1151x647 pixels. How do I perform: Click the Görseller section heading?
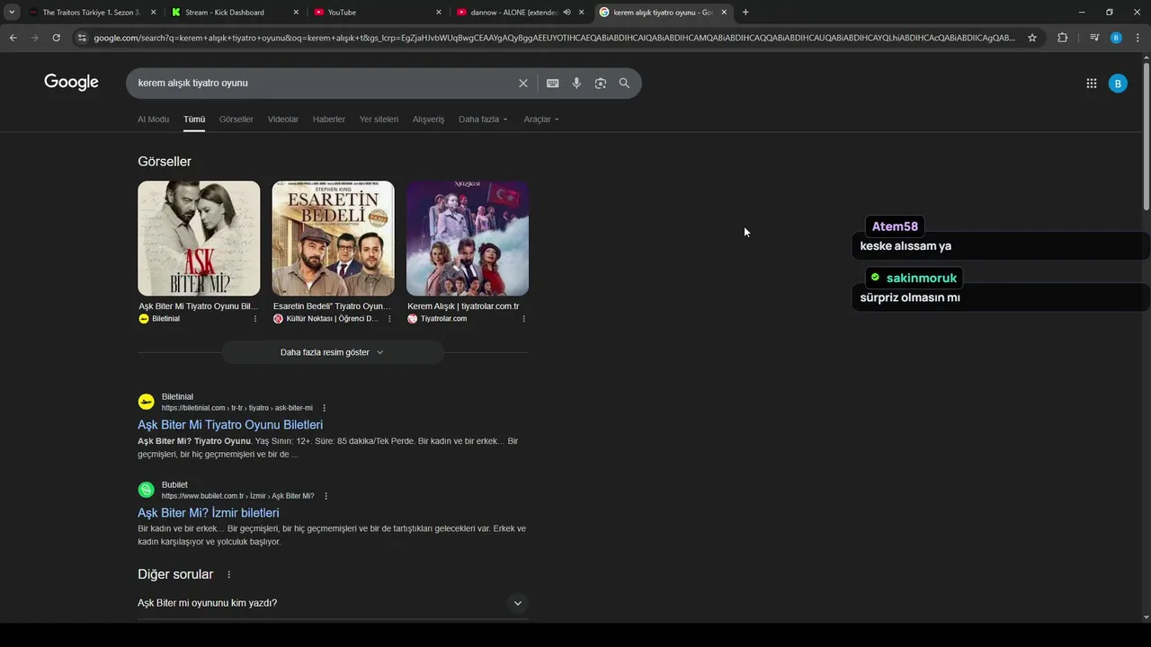(x=165, y=162)
